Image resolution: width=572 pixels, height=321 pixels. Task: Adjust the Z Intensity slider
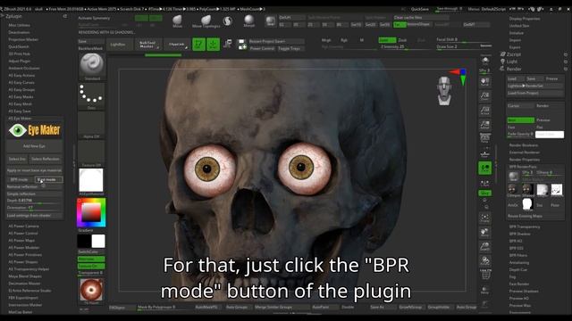(405, 47)
